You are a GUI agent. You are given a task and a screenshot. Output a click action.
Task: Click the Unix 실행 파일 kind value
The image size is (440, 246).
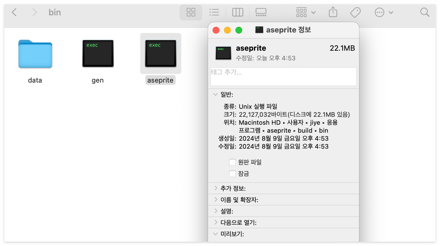tap(258, 106)
